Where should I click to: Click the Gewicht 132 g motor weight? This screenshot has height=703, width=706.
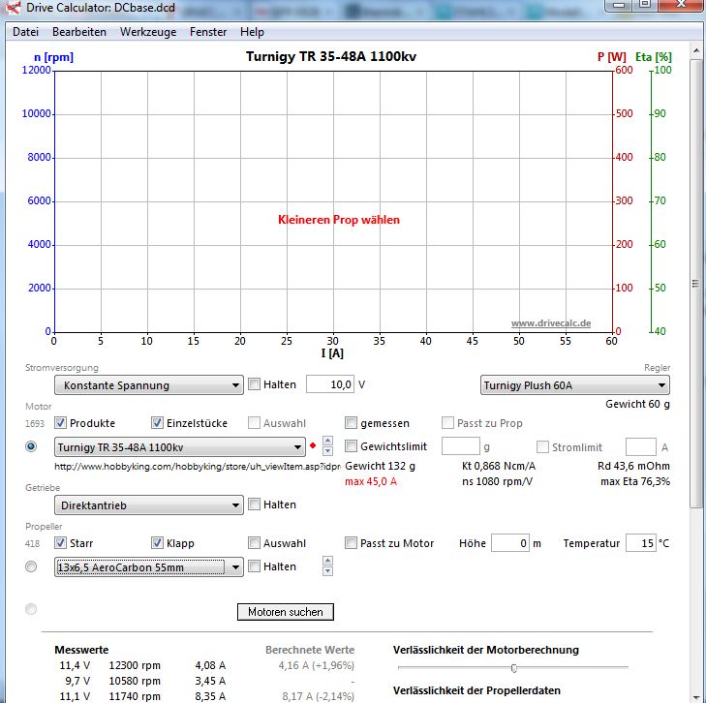pos(380,467)
